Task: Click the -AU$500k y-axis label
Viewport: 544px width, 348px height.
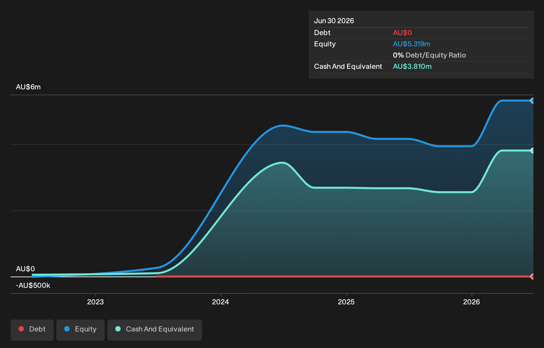Action: (x=33, y=285)
